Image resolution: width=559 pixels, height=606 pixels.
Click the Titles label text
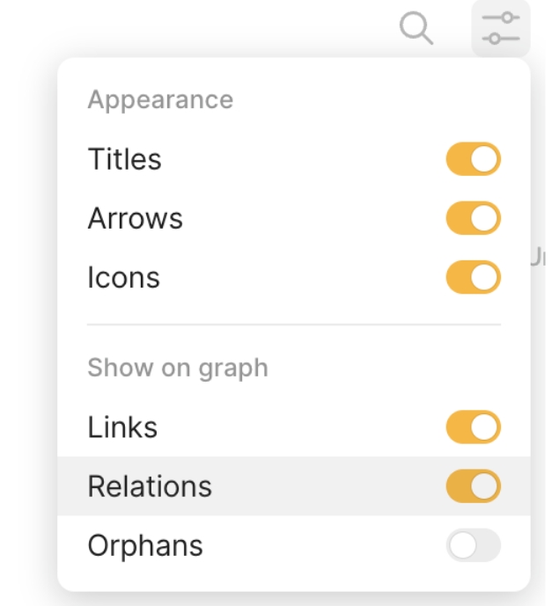point(125,159)
